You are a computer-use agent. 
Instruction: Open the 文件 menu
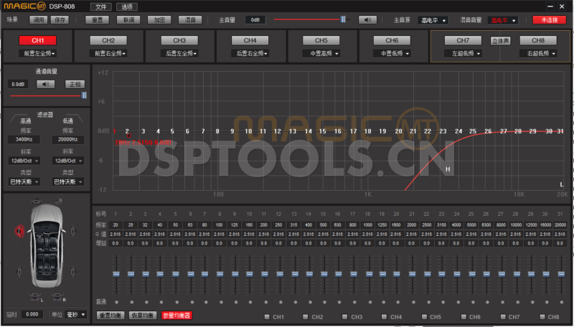pos(100,6)
